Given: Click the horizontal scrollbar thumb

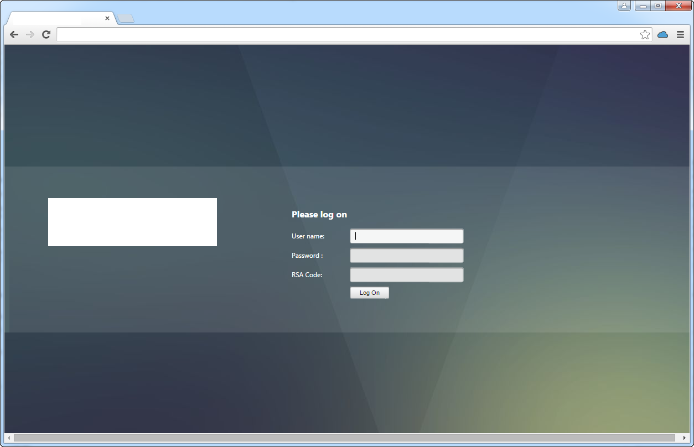Looking at the screenshot, I should (343, 438).
